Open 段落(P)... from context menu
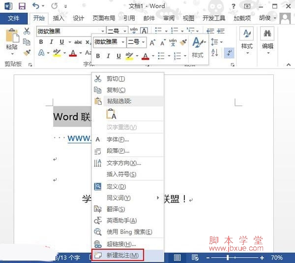The image size is (295, 263). coord(127,151)
